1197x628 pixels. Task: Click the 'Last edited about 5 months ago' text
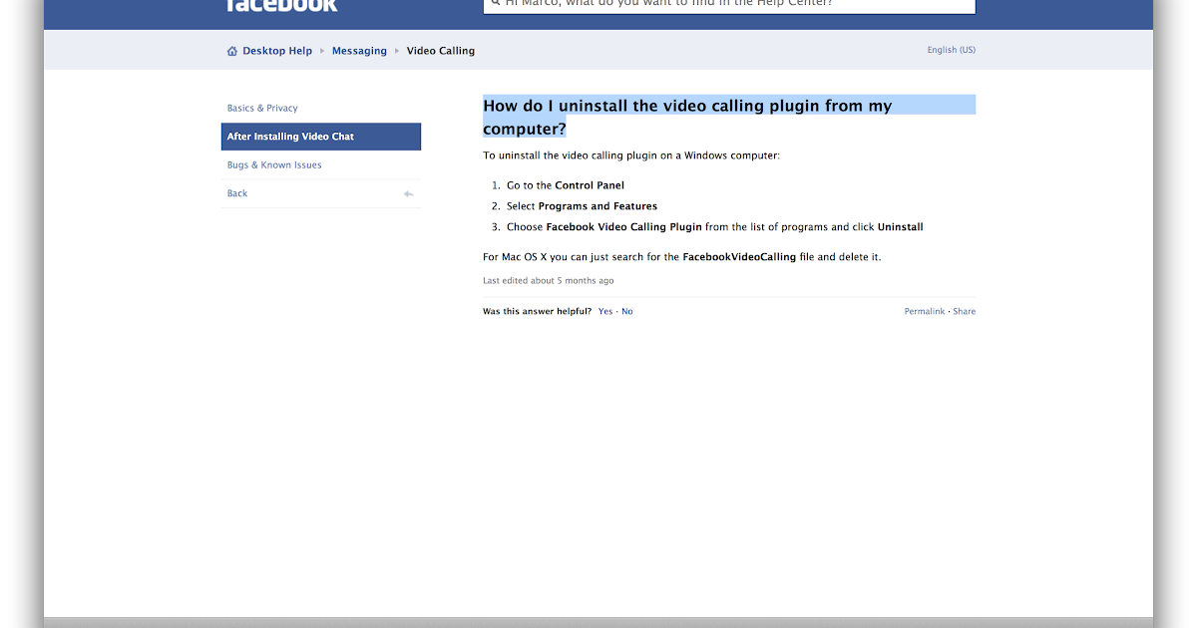pos(549,281)
